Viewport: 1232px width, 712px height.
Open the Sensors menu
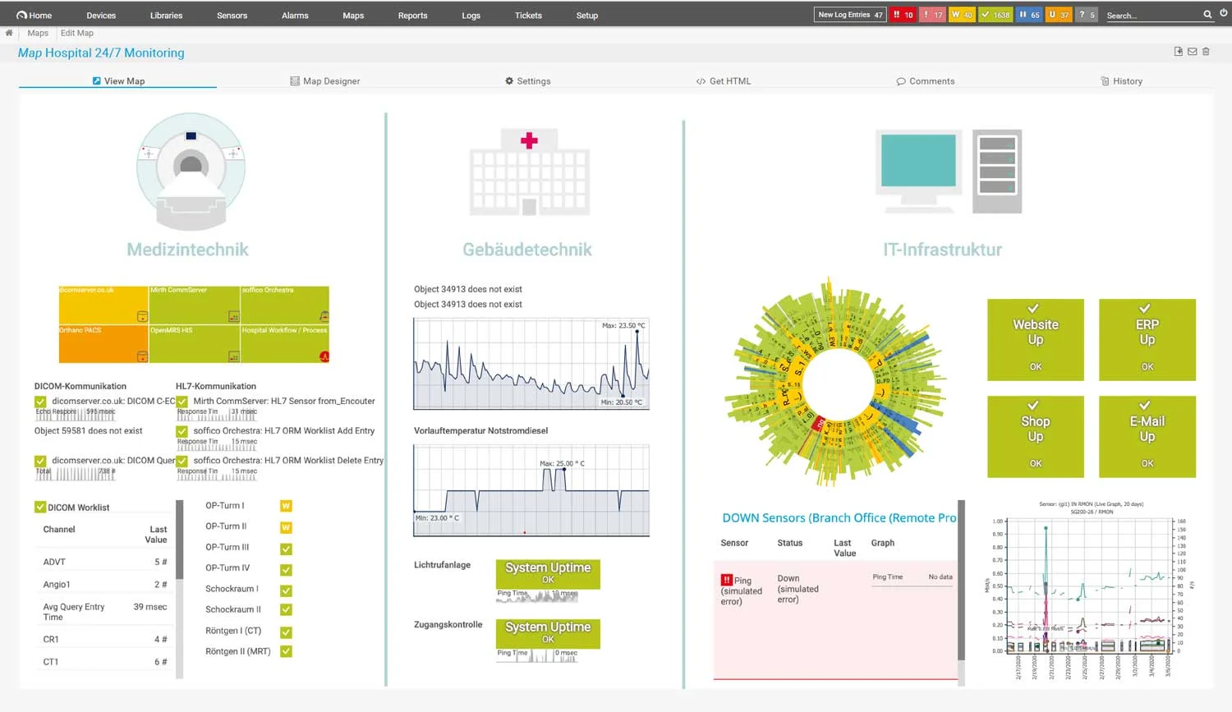[x=232, y=16]
